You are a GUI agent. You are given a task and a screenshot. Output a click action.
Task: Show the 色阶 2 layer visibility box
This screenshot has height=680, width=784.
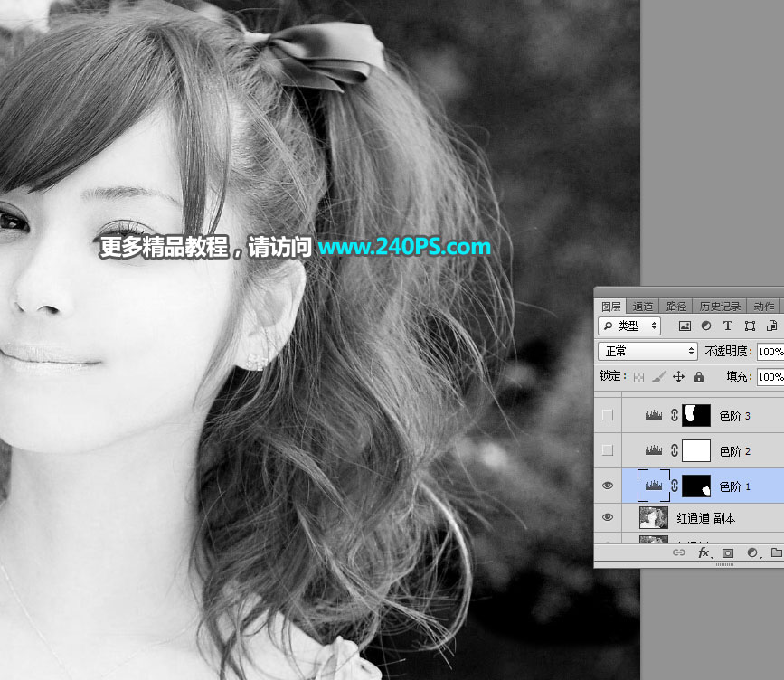tap(608, 450)
